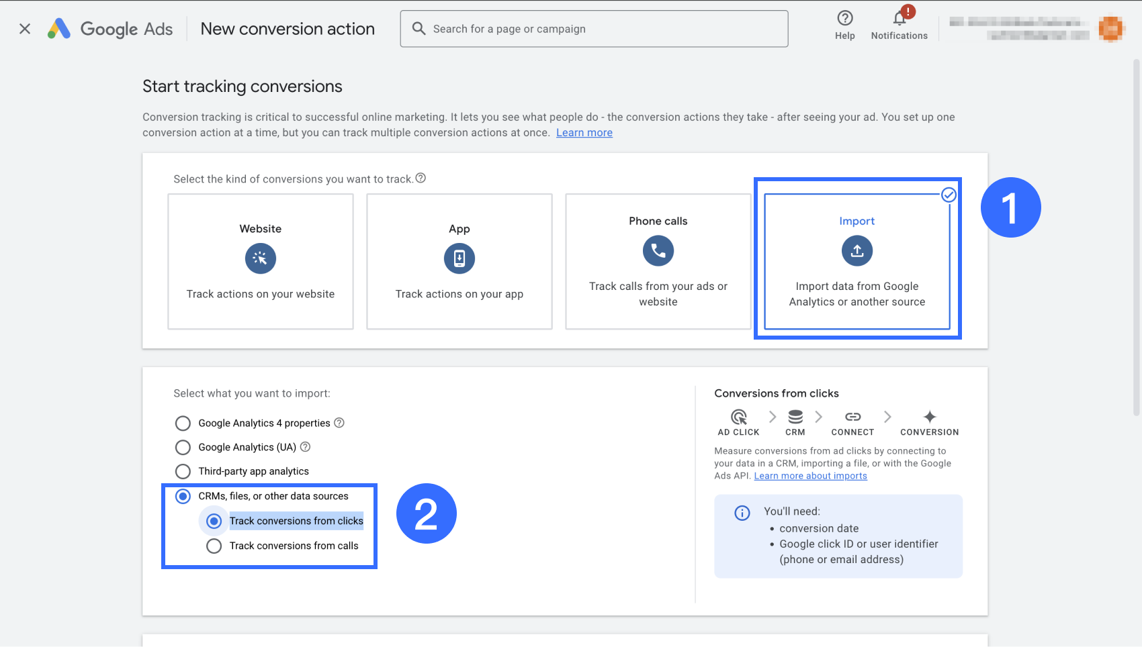Close the New conversion action page

[25, 29]
